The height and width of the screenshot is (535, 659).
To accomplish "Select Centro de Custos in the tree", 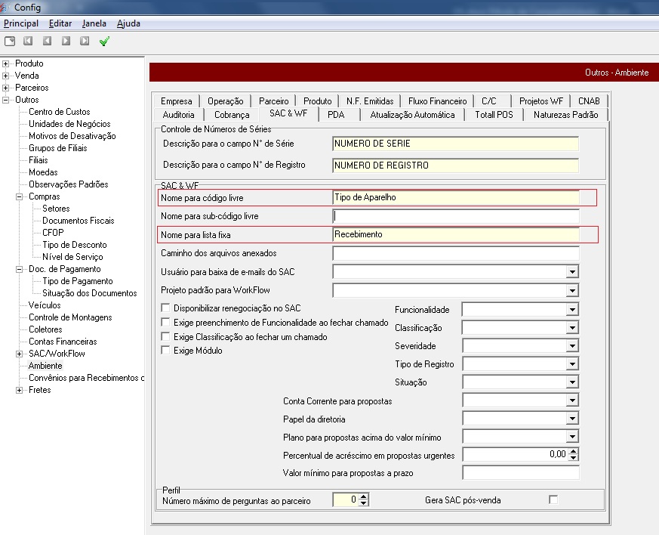I will [x=59, y=112].
